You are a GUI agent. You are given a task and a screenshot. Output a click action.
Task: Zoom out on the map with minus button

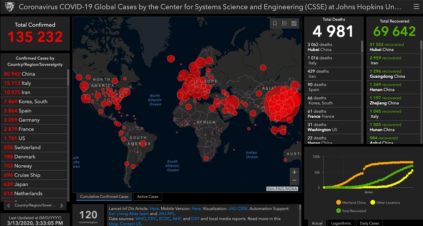click(294, 181)
